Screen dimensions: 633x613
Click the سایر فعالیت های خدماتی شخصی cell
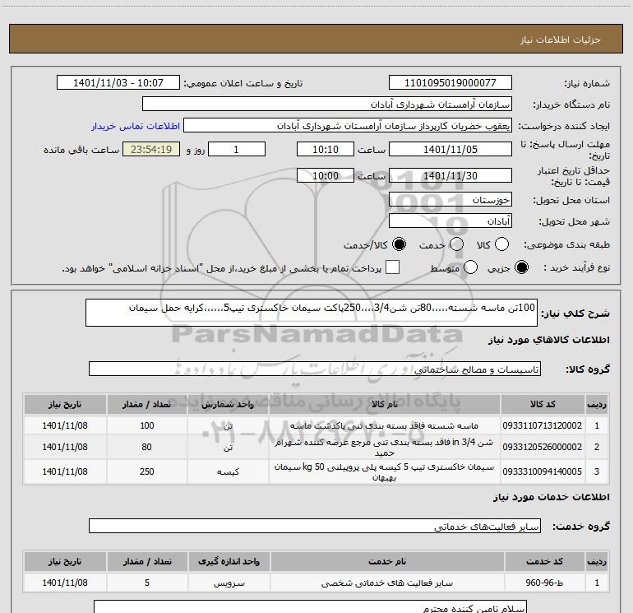(387, 583)
